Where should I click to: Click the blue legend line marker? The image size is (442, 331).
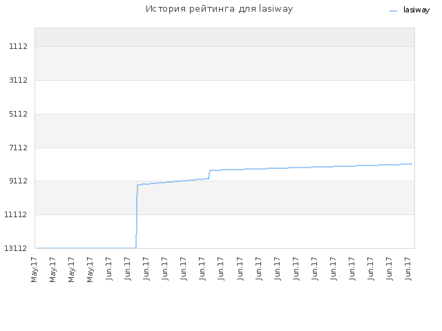tap(393, 11)
